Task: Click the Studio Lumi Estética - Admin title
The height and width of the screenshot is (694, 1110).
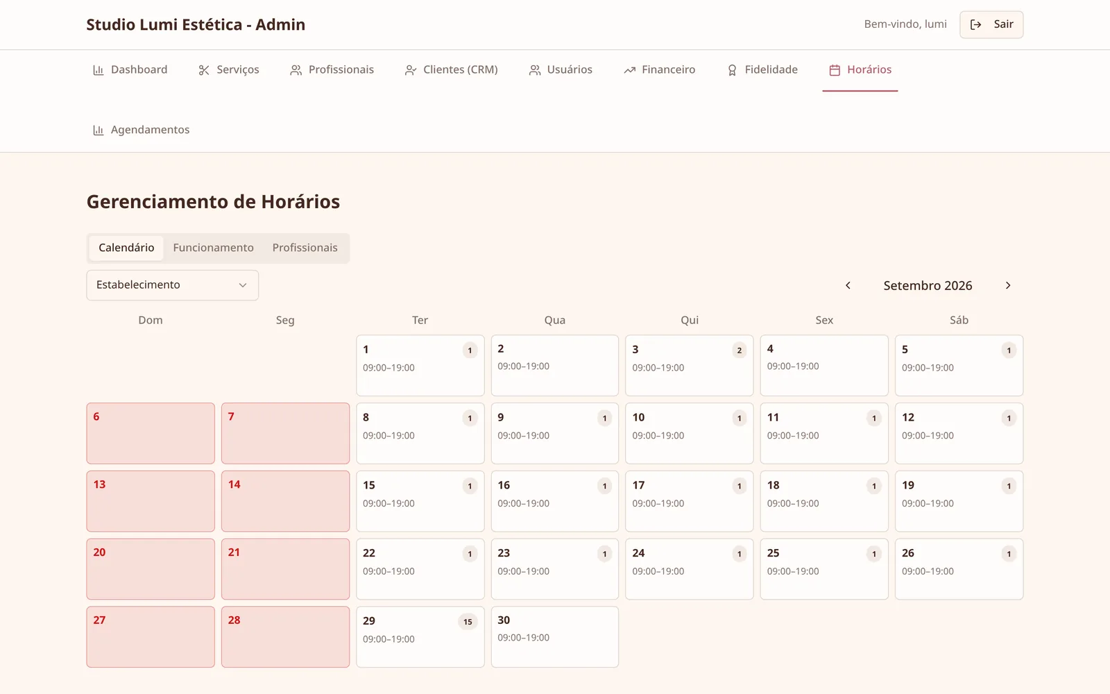Action: click(x=196, y=25)
